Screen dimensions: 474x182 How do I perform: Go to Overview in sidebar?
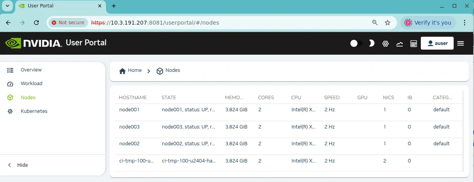coord(31,70)
